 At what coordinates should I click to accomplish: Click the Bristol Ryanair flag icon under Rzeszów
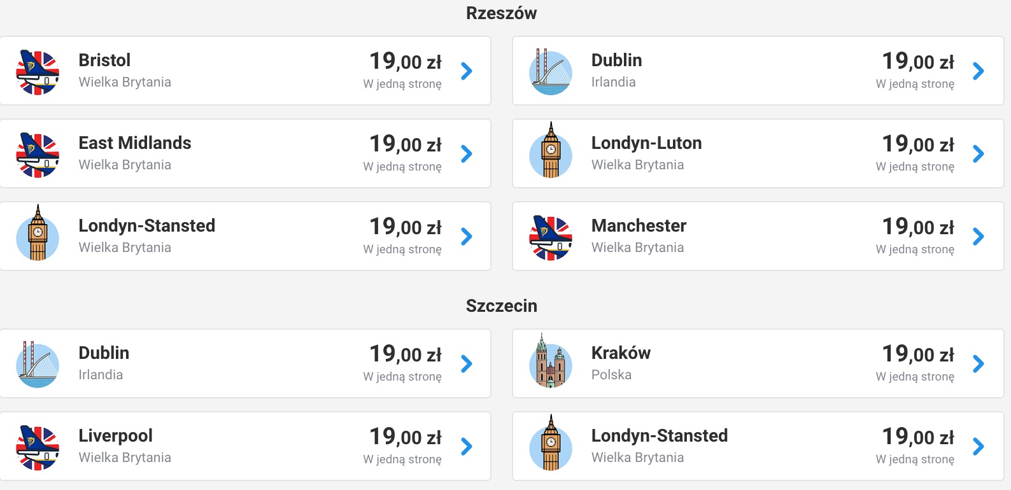[x=38, y=73]
